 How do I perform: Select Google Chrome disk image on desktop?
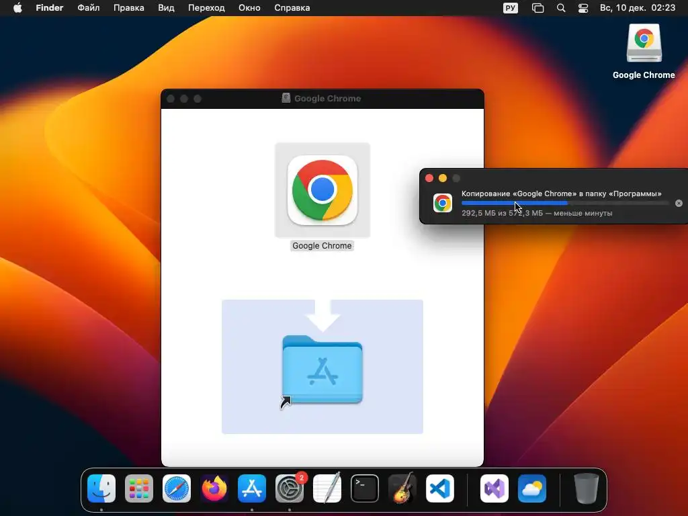644,43
